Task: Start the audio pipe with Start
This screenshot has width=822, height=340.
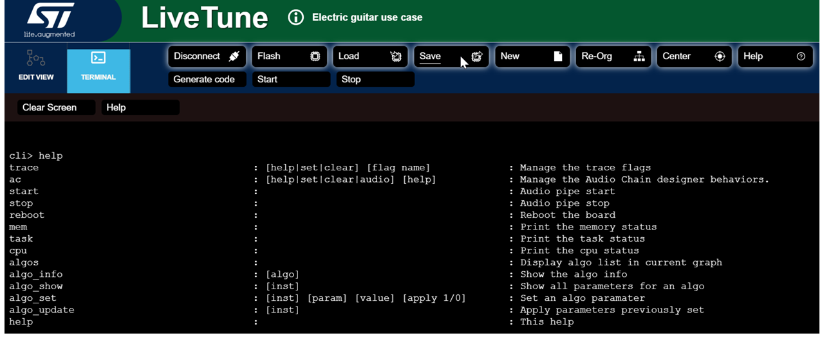Action: 291,80
